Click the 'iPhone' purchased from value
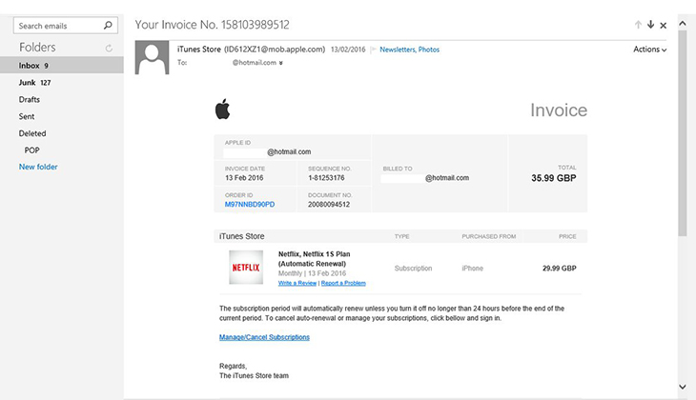 pos(472,269)
